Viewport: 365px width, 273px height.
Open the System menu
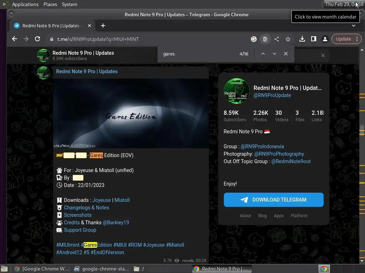click(x=70, y=4)
